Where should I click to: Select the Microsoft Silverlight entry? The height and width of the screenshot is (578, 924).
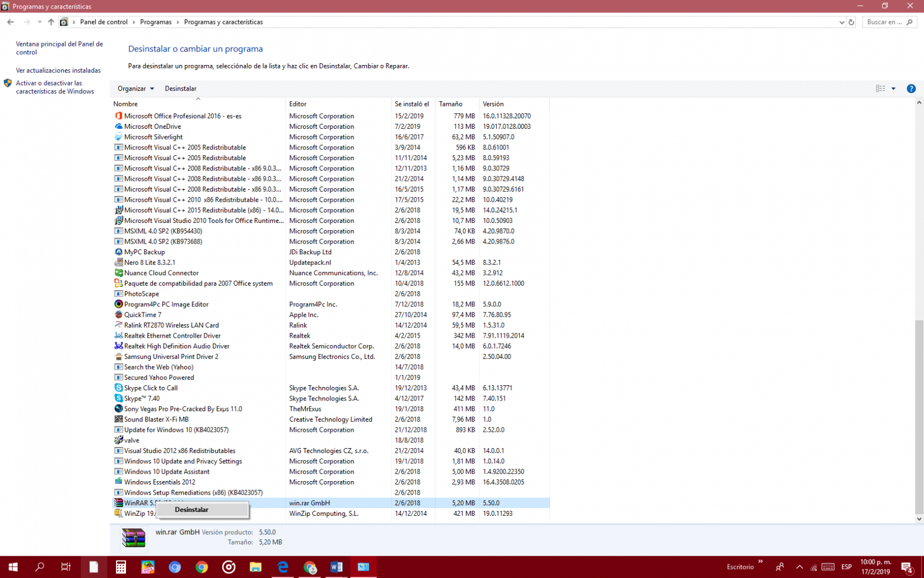pyautogui.click(x=330, y=137)
